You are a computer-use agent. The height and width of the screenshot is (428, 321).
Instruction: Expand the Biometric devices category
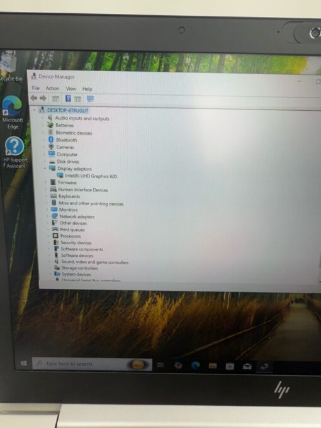pos(43,132)
